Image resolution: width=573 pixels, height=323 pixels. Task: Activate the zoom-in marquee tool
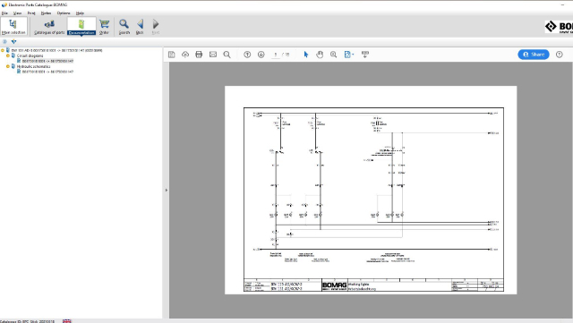(333, 55)
